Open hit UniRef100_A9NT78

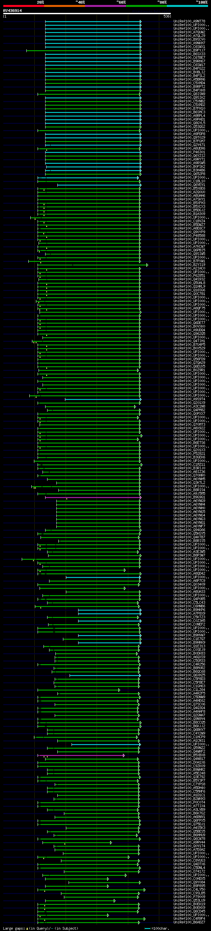[189, 21]
